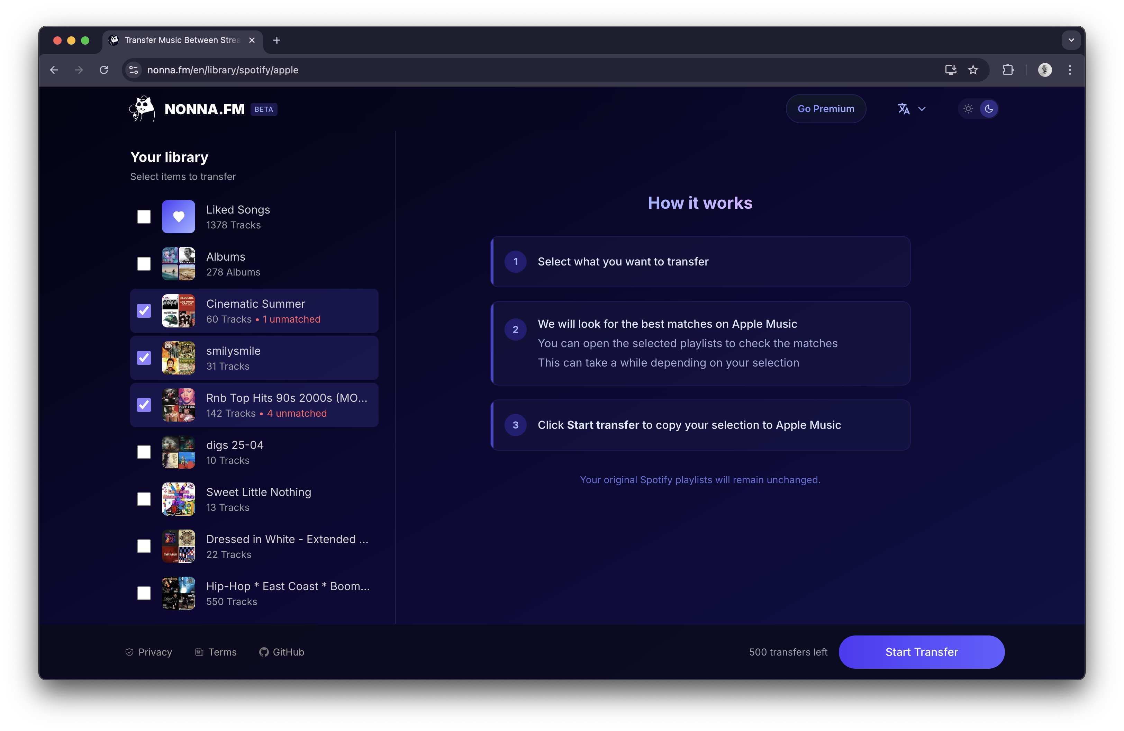Expand the browser tab search chevron

coord(1071,40)
